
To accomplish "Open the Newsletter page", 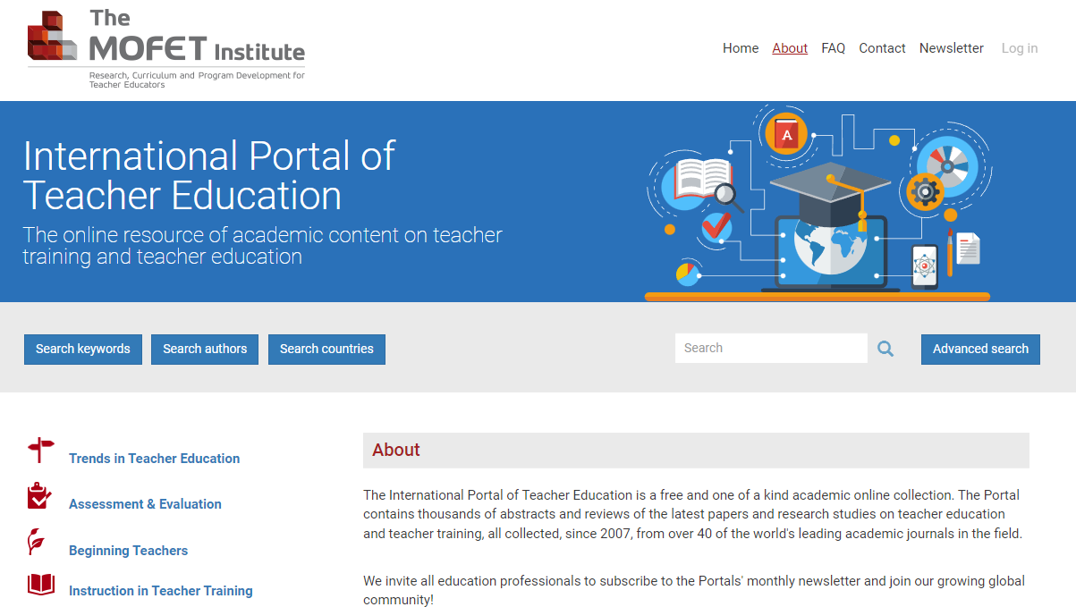I will point(952,48).
